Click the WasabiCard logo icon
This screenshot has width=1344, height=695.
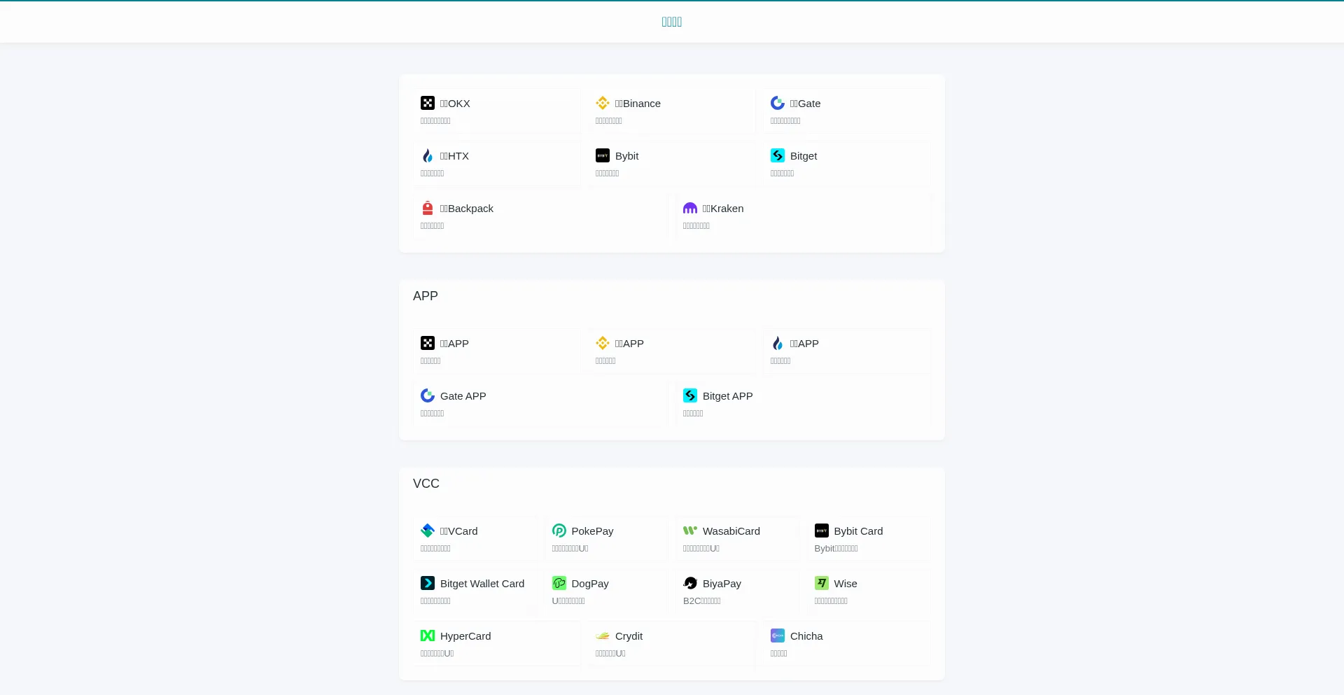(689, 531)
